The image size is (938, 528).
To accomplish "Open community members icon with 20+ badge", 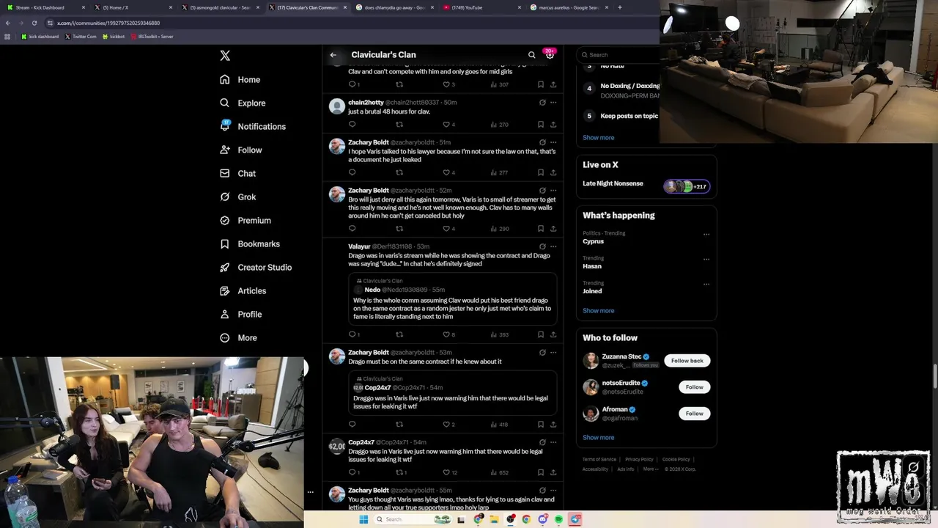I will point(550,54).
